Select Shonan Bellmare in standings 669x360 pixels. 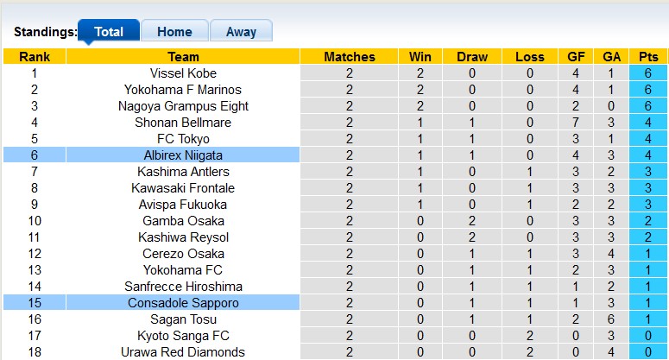(183, 123)
